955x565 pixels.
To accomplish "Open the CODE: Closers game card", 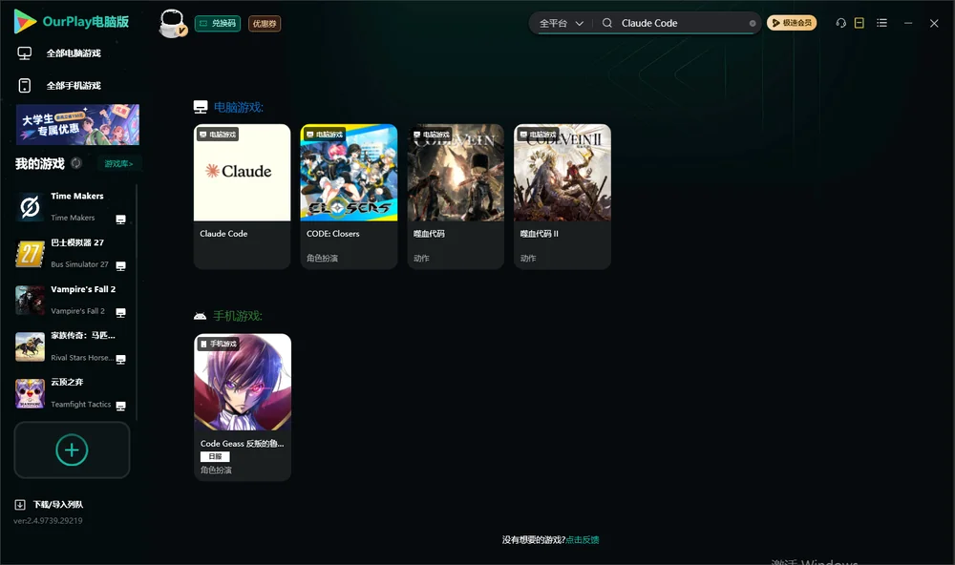I will [349, 197].
